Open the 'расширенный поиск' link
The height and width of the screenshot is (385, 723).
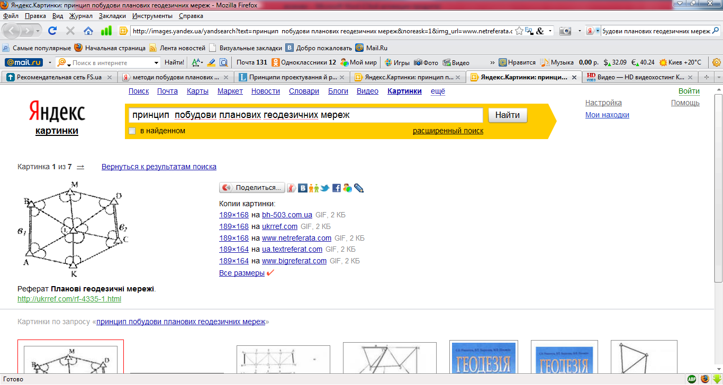(448, 131)
